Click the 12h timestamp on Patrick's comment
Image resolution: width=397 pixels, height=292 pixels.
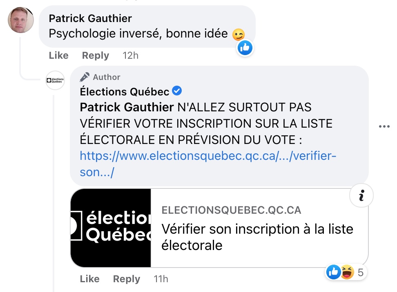click(x=130, y=55)
